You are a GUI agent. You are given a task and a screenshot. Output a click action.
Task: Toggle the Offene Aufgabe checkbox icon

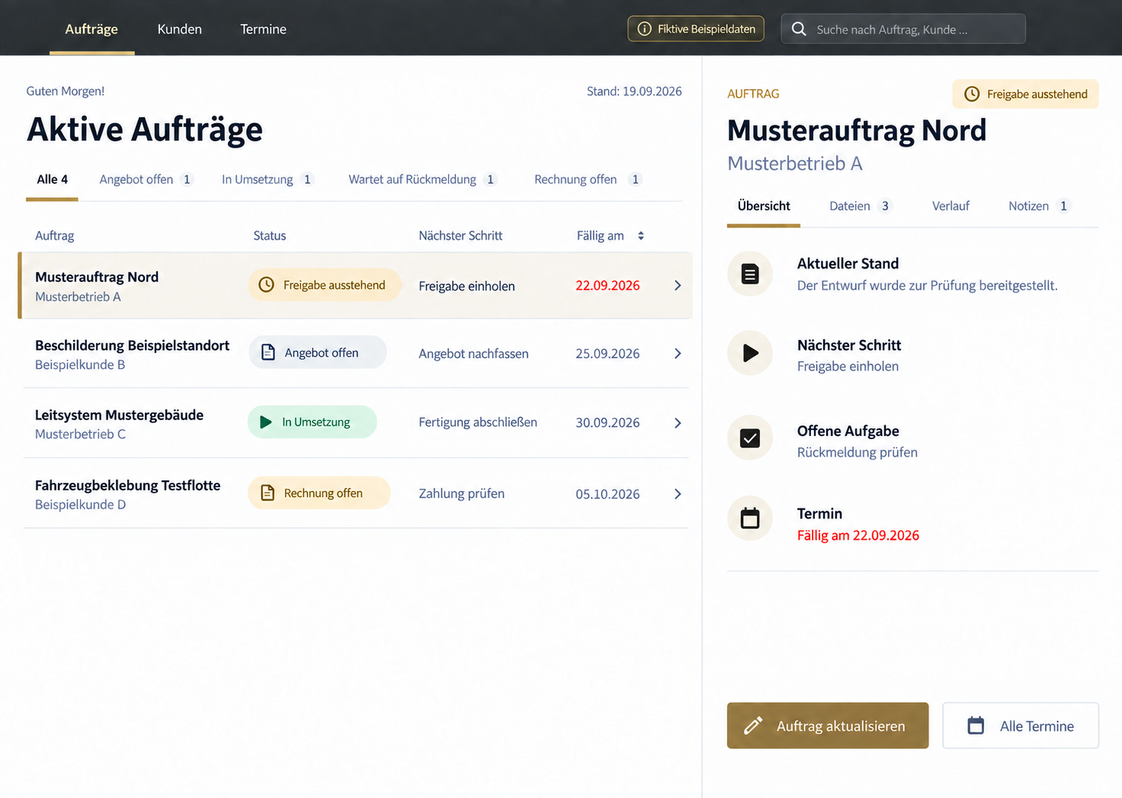tap(750, 438)
